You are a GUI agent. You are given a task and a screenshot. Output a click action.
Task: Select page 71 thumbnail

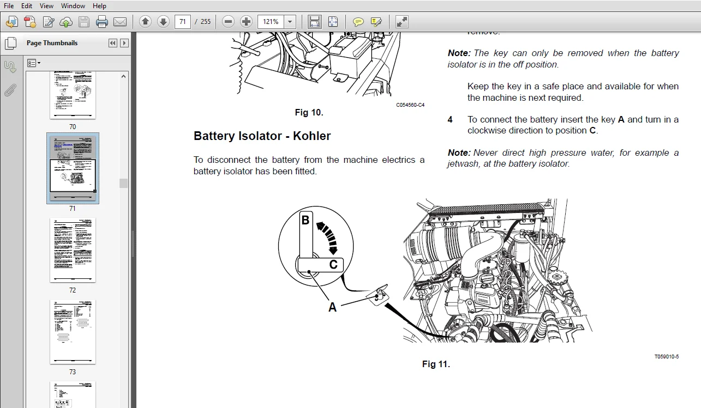[x=73, y=168]
